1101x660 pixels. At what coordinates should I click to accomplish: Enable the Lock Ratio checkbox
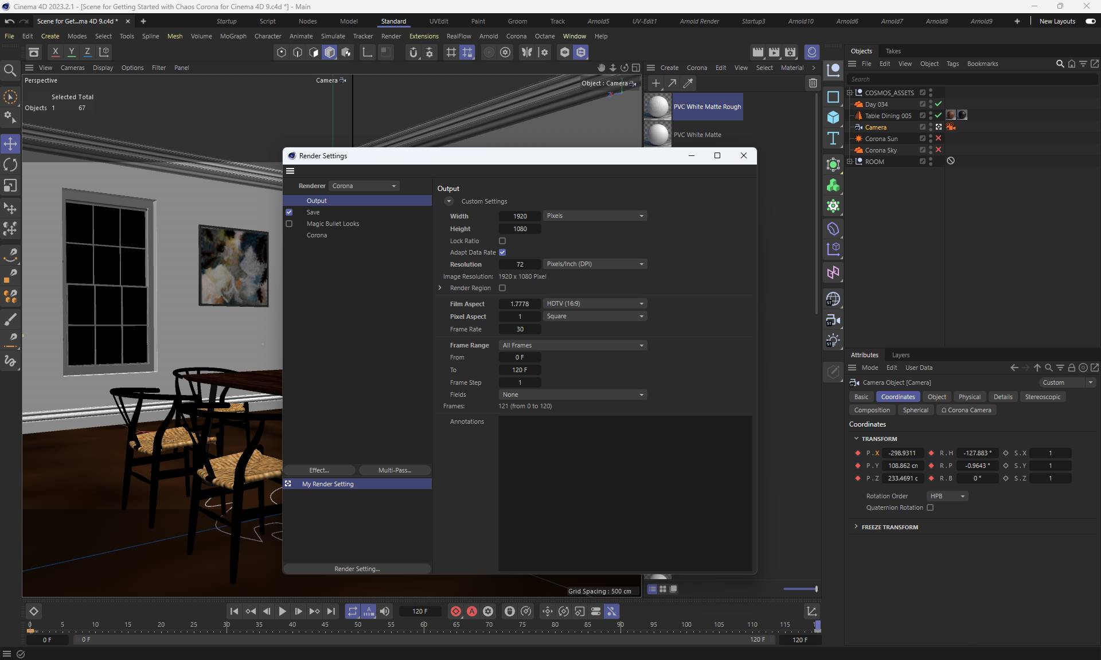point(502,241)
